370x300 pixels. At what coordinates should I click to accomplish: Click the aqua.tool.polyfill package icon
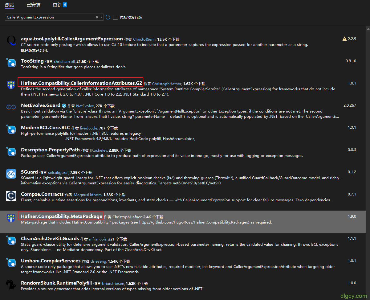(x=11, y=41)
